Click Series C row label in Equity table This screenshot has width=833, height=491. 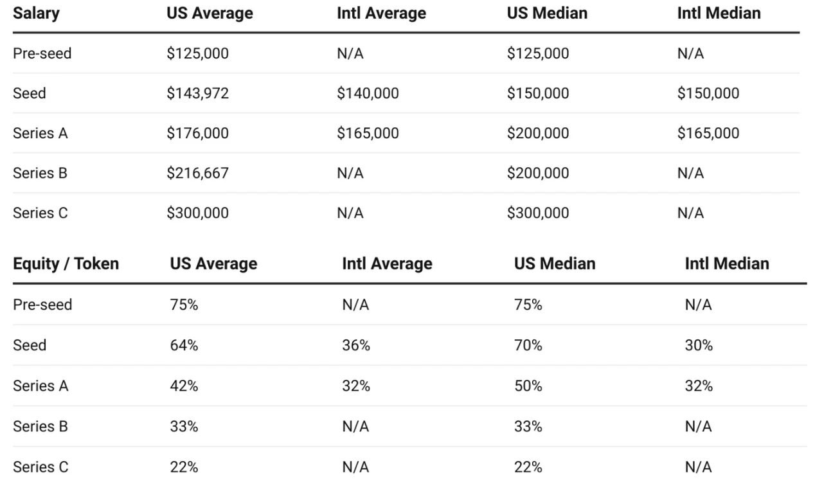[40, 467]
